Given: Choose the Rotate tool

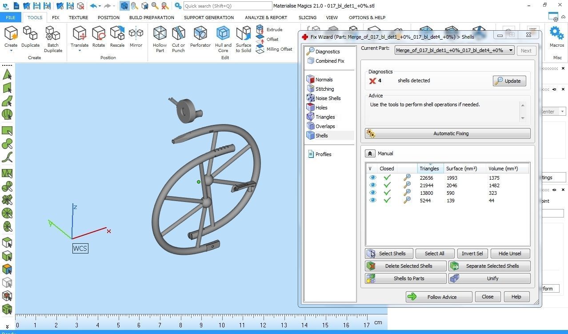Looking at the screenshot, I should (x=99, y=37).
